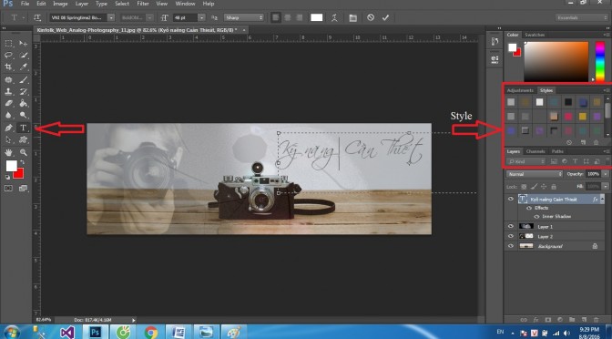612x339 pixels.
Task: Select the Eyedropper tool
Action: click(24, 67)
